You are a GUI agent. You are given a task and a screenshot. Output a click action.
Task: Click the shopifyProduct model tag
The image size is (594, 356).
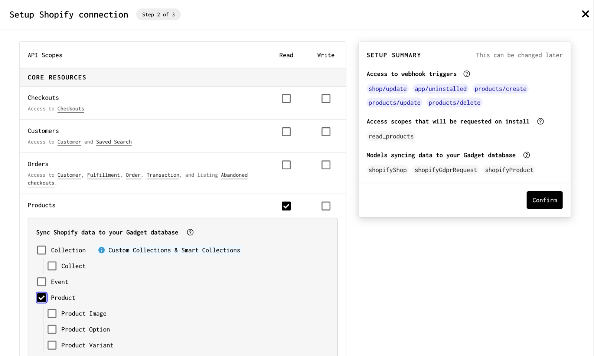click(509, 170)
